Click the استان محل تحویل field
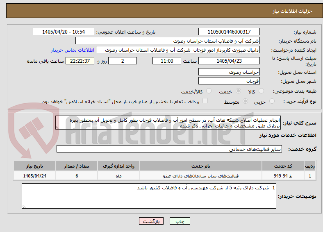 pyautogui.click(x=229, y=72)
